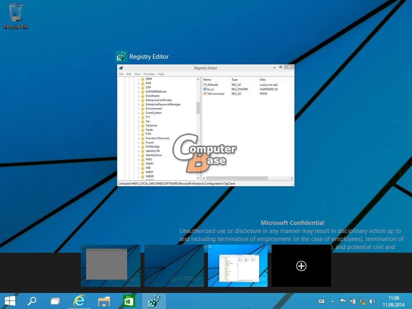This screenshot has width=412, height=309.
Task: Click the battery power icon in the tray
Action: pos(353,301)
